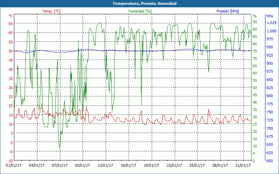This screenshot has width=279, height=174.
Task: Click the 600 tick on pressure axis
Action: (x=270, y=161)
